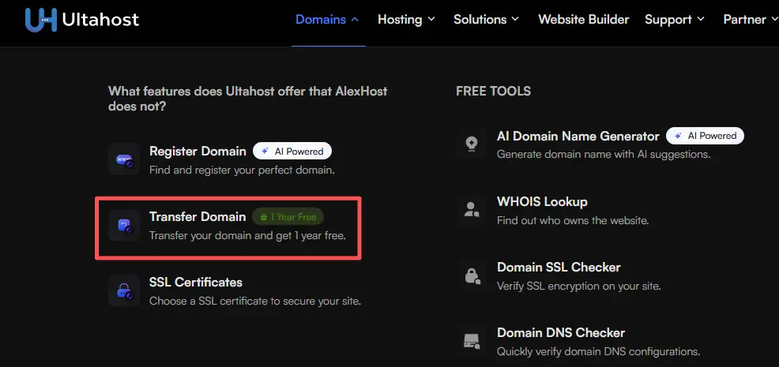Click 'Find out who owns the website.' text
The height and width of the screenshot is (367, 779).
click(x=573, y=220)
